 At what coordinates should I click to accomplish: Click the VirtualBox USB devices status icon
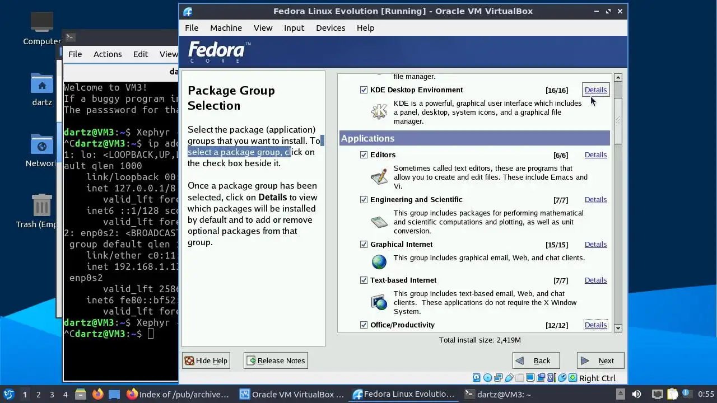(509, 378)
